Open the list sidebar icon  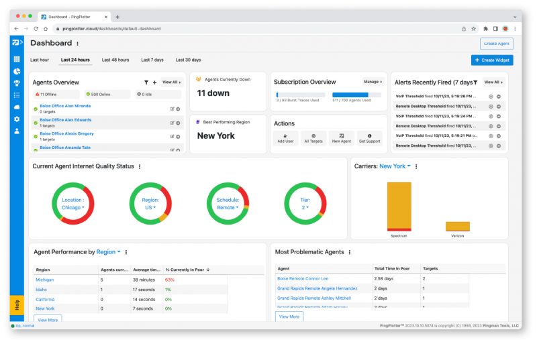tap(16, 95)
